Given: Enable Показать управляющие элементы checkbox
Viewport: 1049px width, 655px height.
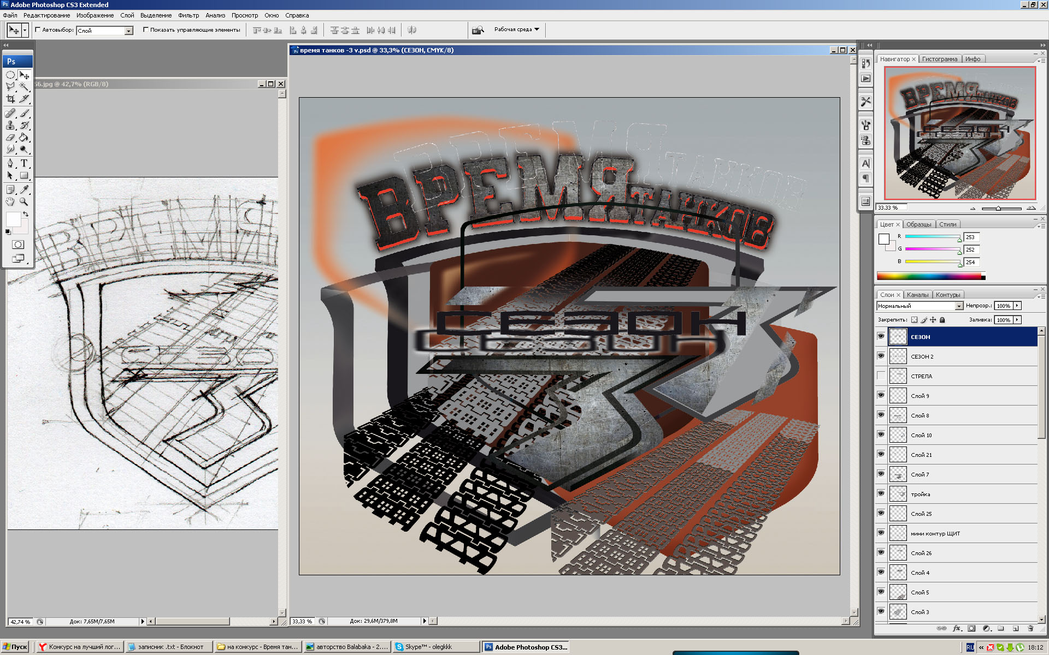Looking at the screenshot, I should click(146, 29).
